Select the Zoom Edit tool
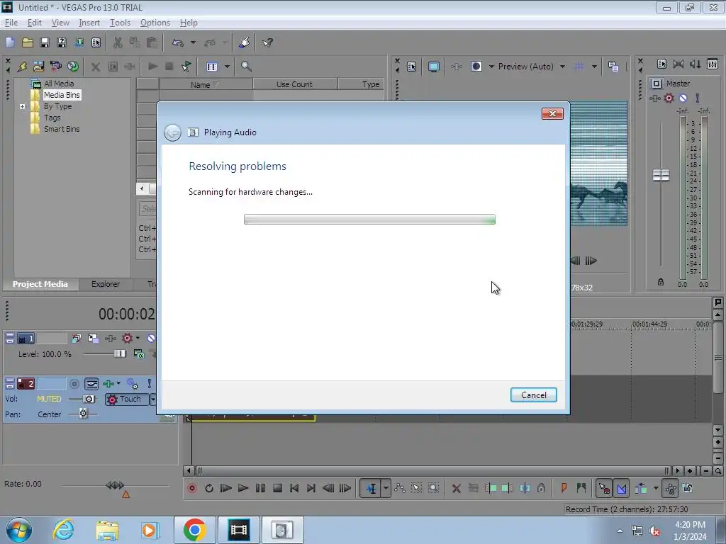Viewport: 726px width, 544px height. pos(433,488)
